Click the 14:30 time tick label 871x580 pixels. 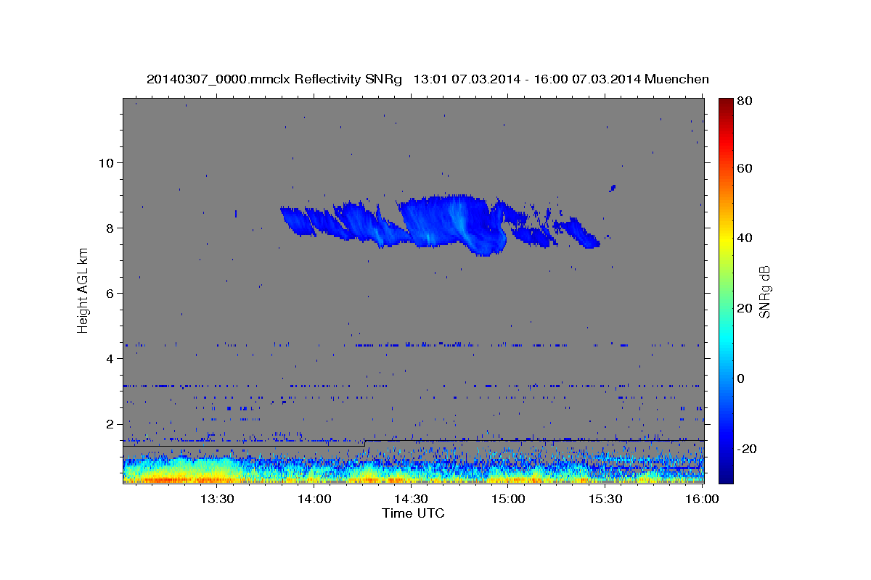(x=412, y=499)
